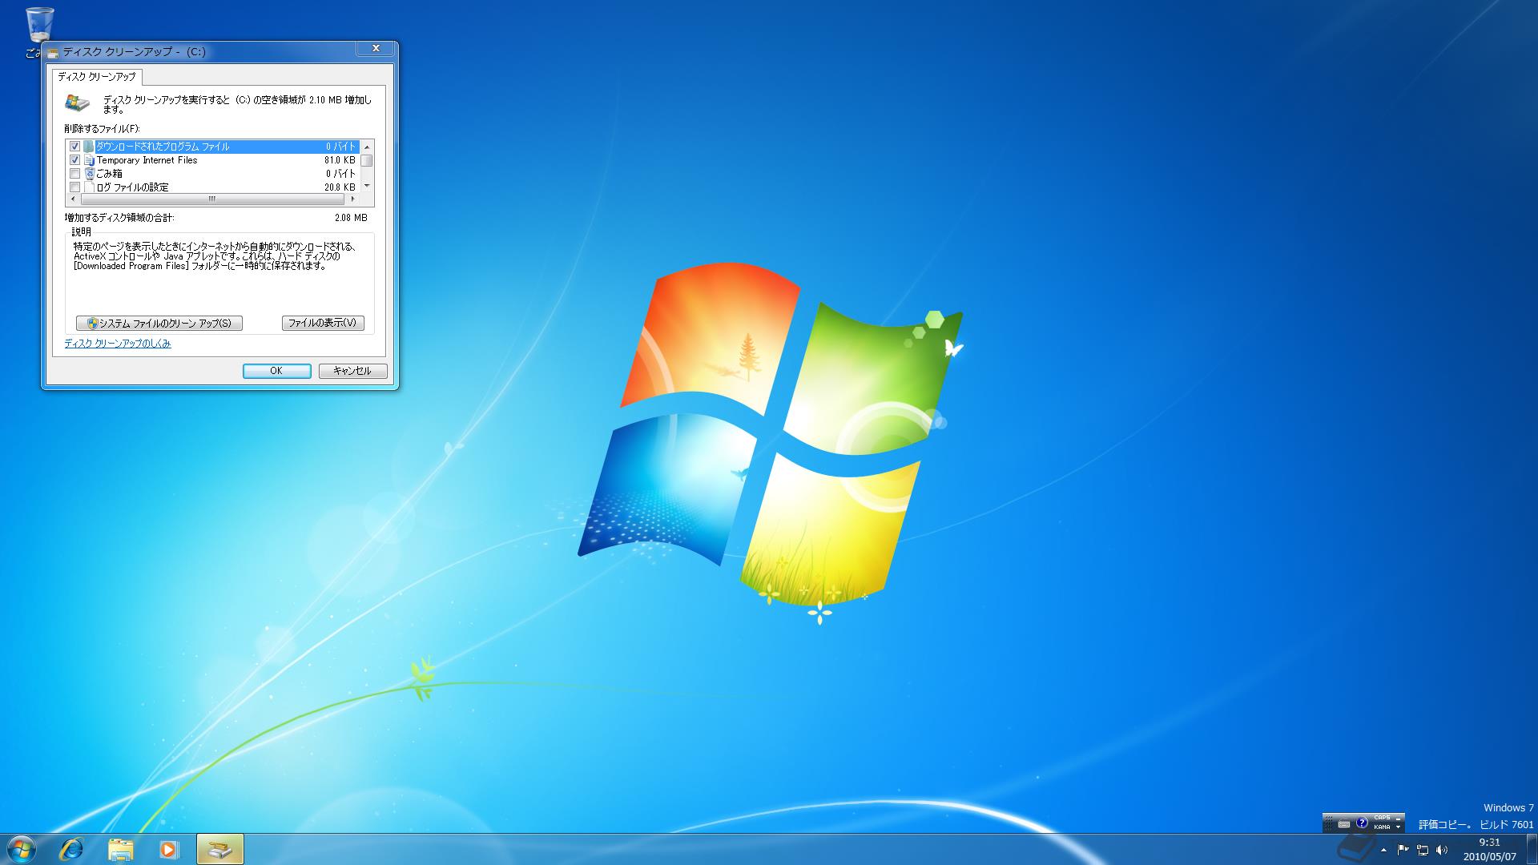Click the language bar help question-mark icon
Screen dimensions: 1538x865
pyautogui.click(x=1362, y=823)
